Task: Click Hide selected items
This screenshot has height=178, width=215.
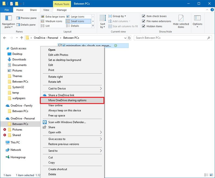Action: point(181,22)
